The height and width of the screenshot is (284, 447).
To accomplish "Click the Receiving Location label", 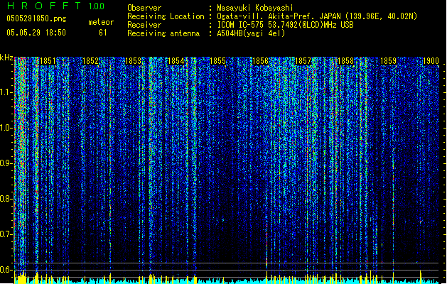I will pos(166,16).
